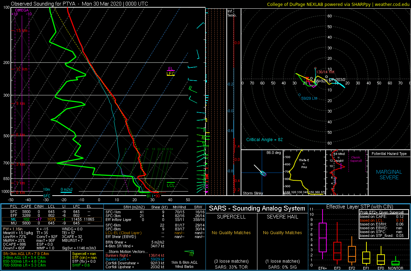The height and width of the screenshot is (271, 411).
Task: Click the yellow LFC label on skew-T
Action: point(171,74)
